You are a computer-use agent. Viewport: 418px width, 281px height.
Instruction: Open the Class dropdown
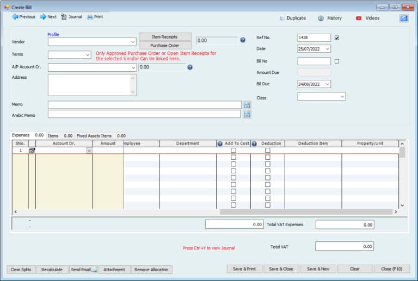[x=342, y=96]
